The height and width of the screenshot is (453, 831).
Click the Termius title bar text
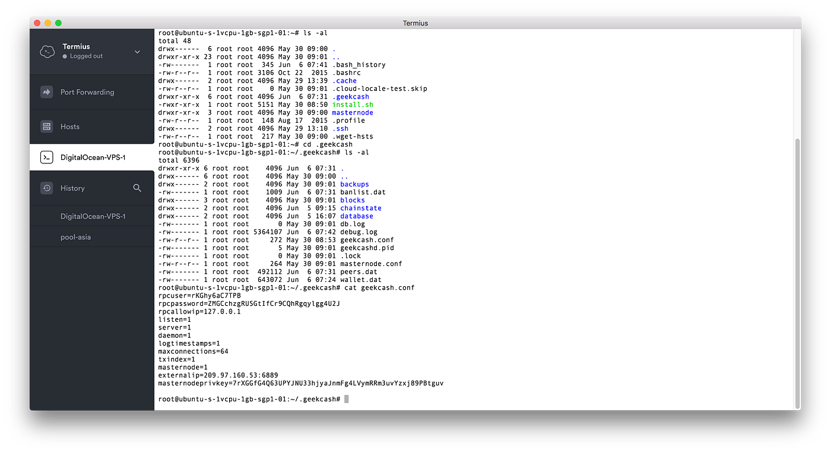pyautogui.click(x=415, y=23)
